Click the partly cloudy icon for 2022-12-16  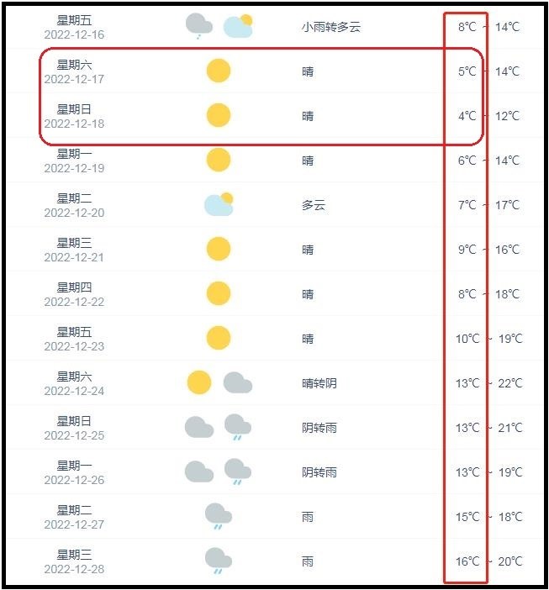tap(238, 26)
